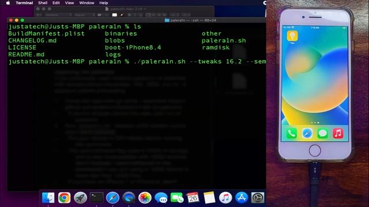Tap Safari in the iPhone dock
Image resolution: width=369 pixels, height=207 pixels.
tap(307, 133)
